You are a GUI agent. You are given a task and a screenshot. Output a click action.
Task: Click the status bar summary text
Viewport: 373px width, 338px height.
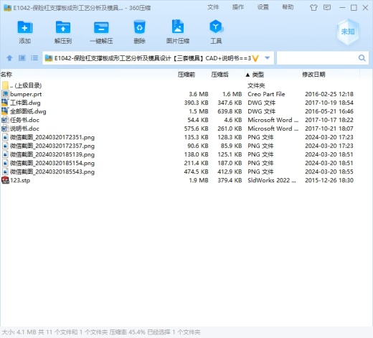pos(101,332)
